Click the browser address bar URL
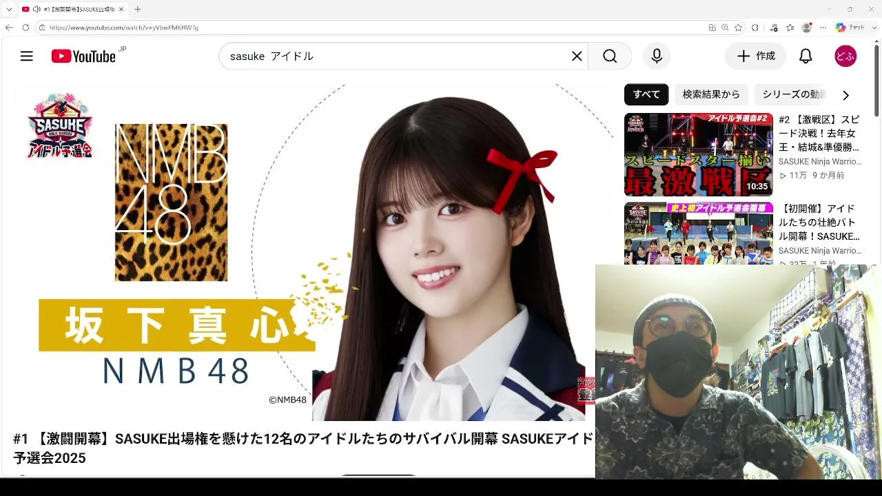Image resolution: width=882 pixels, height=496 pixels. 124,28
